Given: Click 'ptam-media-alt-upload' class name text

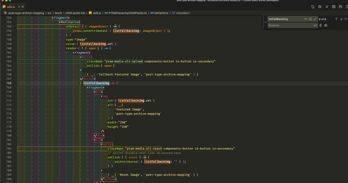Looking at the screenshot, I should (124, 61).
